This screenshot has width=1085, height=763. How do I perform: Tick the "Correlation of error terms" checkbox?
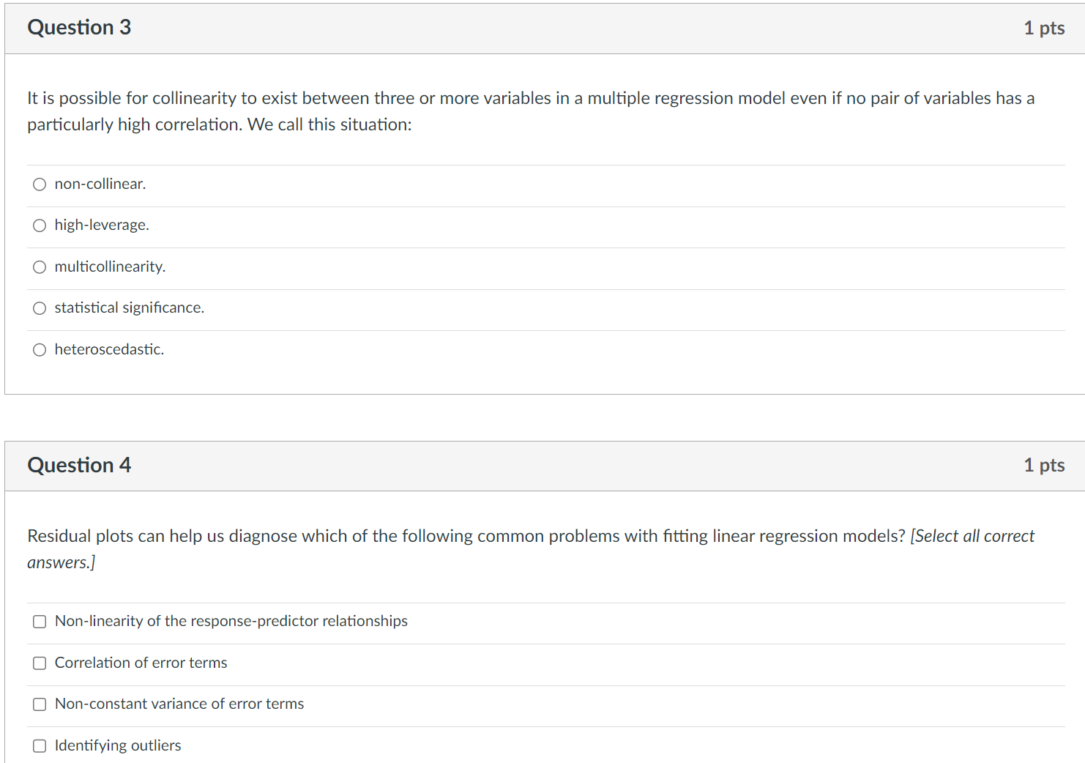coord(40,663)
